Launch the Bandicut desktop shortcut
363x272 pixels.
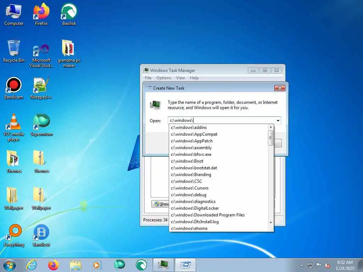[41, 236]
